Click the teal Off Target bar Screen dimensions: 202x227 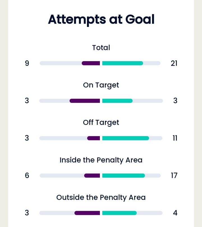[x=126, y=138]
